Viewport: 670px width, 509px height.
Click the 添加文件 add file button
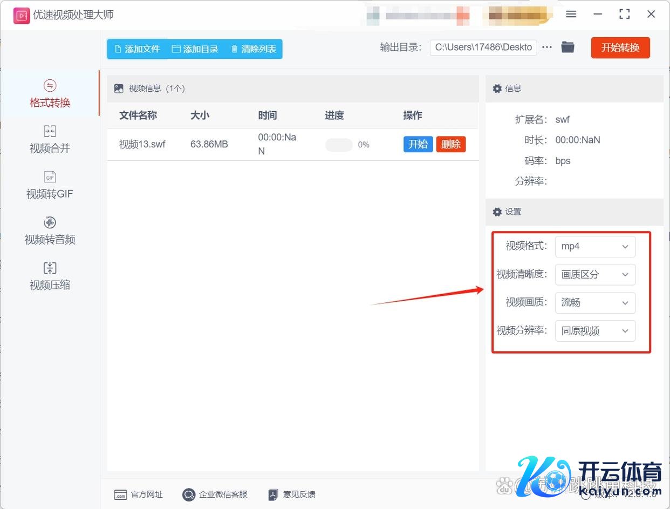138,49
